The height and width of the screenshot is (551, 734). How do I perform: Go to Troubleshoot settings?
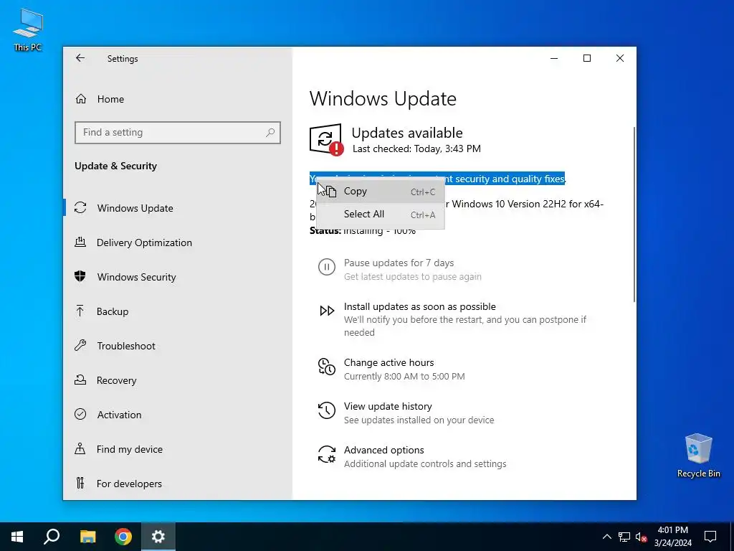[x=178, y=346]
